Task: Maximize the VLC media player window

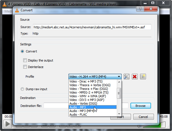Action: coord(153,3)
